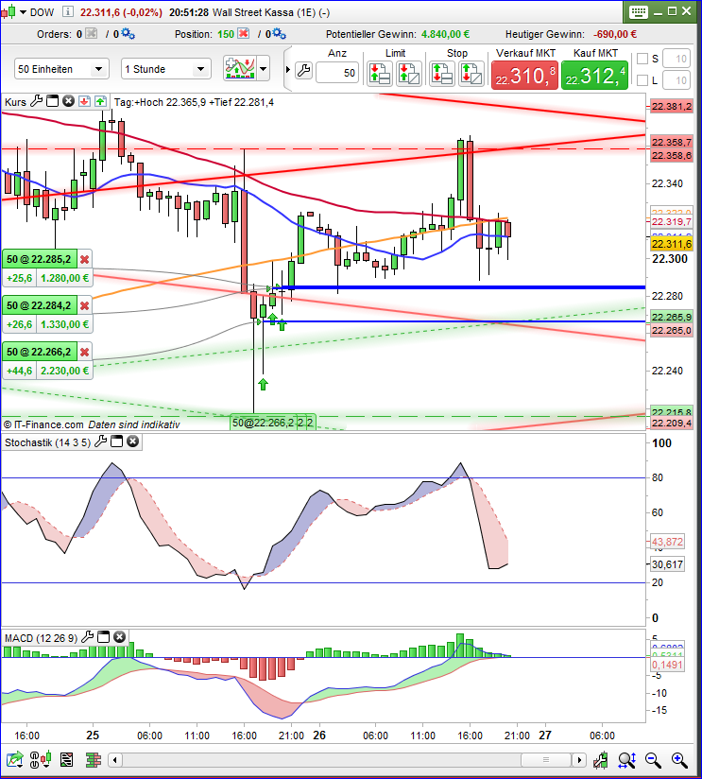The height and width of the screenshot is (779, 702).
Task: Enable the S stop checkbox
Action: (x=642, y=59)
